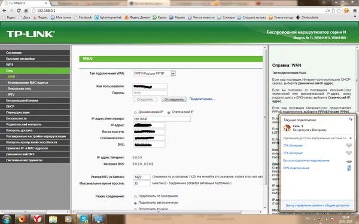Open the Системные инструменты menu

[x=35, y=160]
